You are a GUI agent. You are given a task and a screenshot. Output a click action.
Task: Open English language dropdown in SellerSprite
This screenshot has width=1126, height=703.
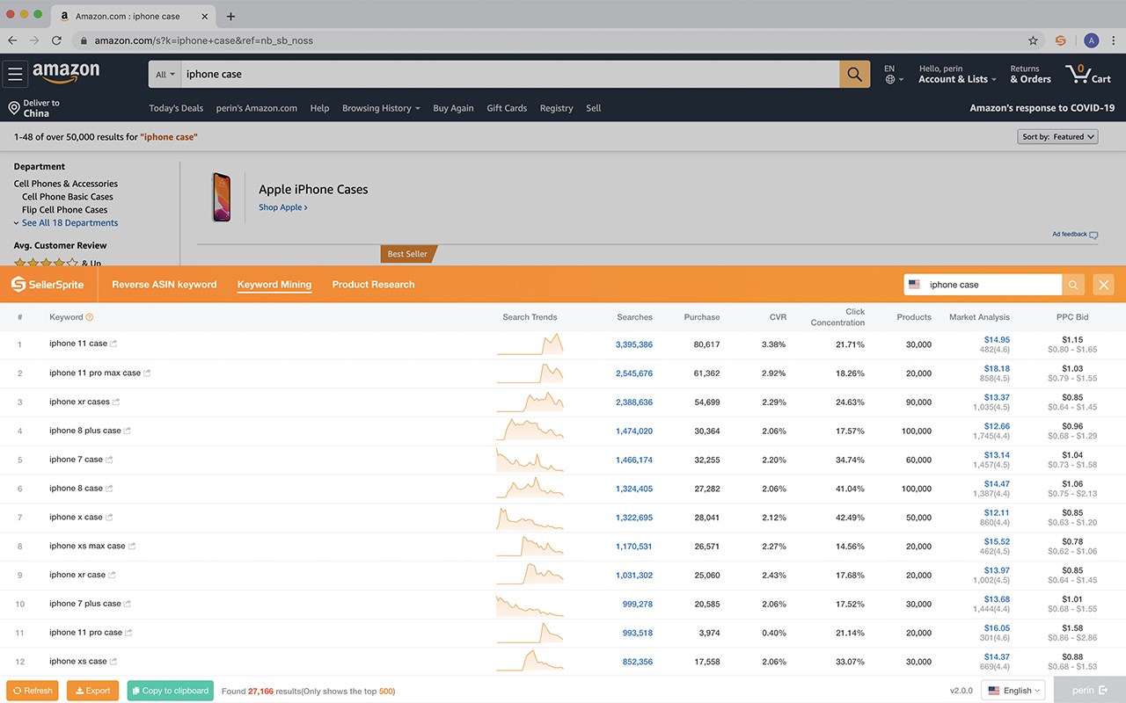pos(1013,690)
